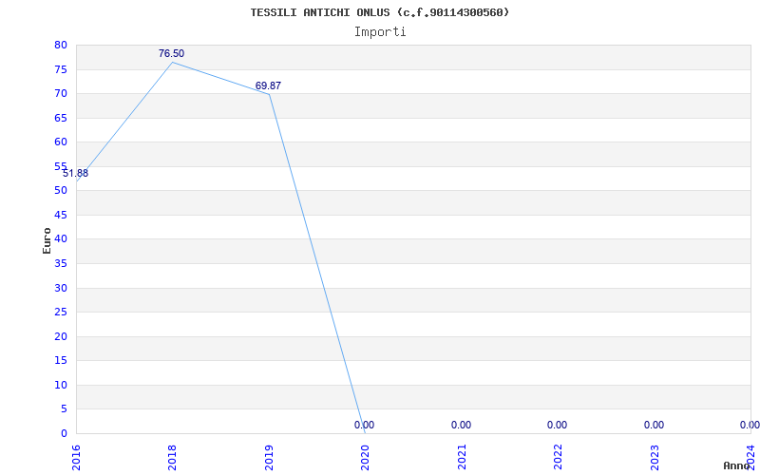Select the 51.88 data label

point(76,173)
